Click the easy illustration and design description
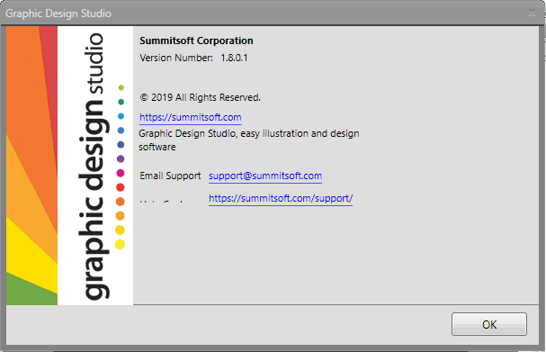This screenshot has height=352, width=546. click(x=249, y=140)
